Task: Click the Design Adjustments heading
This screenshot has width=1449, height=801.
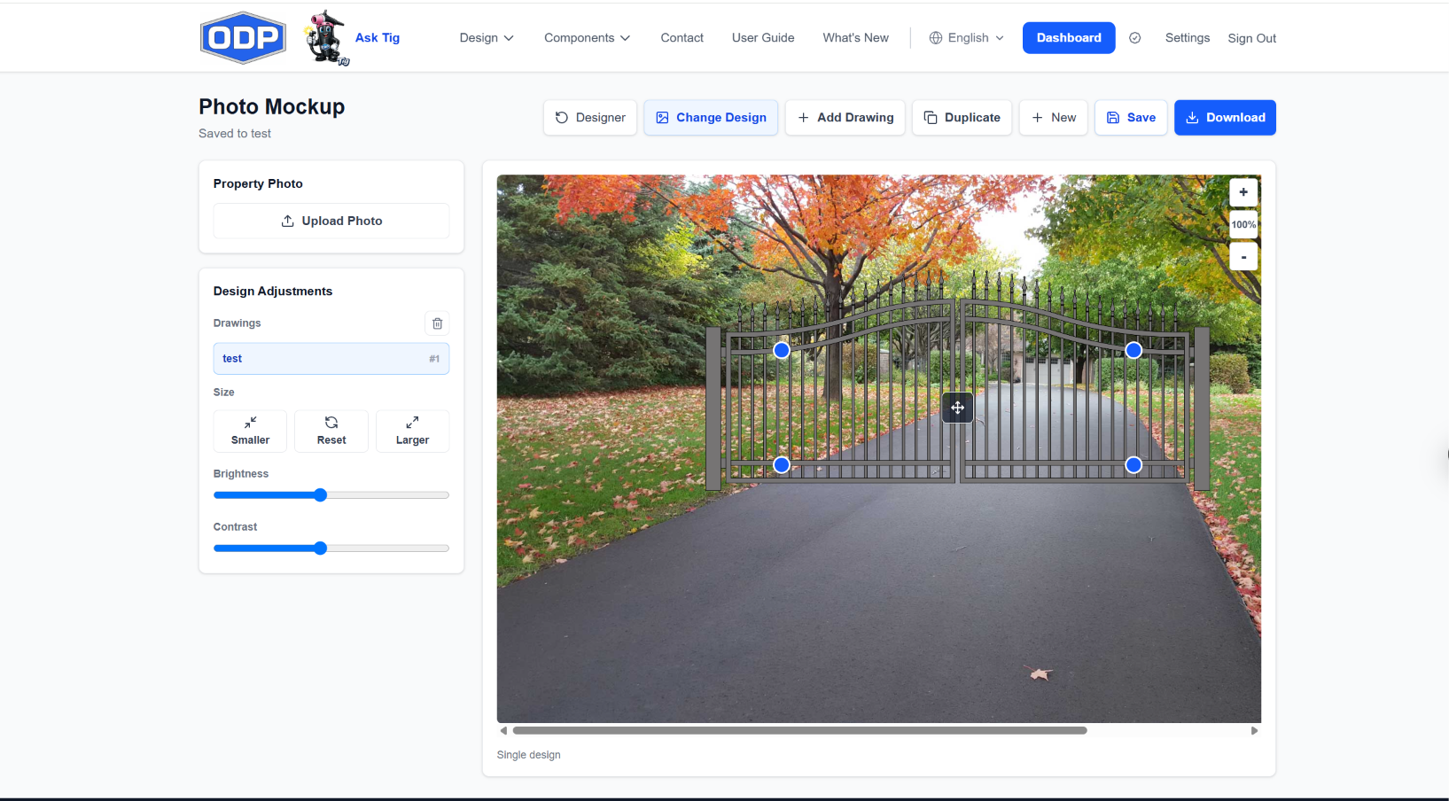Action: 273,291
